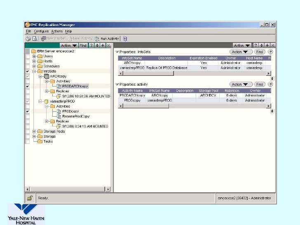The image size is (300, 225).
Task: Click the tree pane horizontal scrollbar track
Action: click(x=68, y=189)
